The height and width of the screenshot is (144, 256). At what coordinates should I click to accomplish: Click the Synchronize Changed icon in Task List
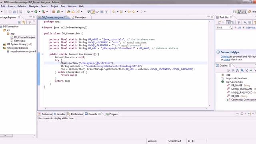(255, 22)
